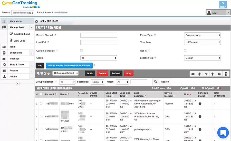Open Online Phone Authorization Document
231x141 pixels.
click(x=69, y=65)
